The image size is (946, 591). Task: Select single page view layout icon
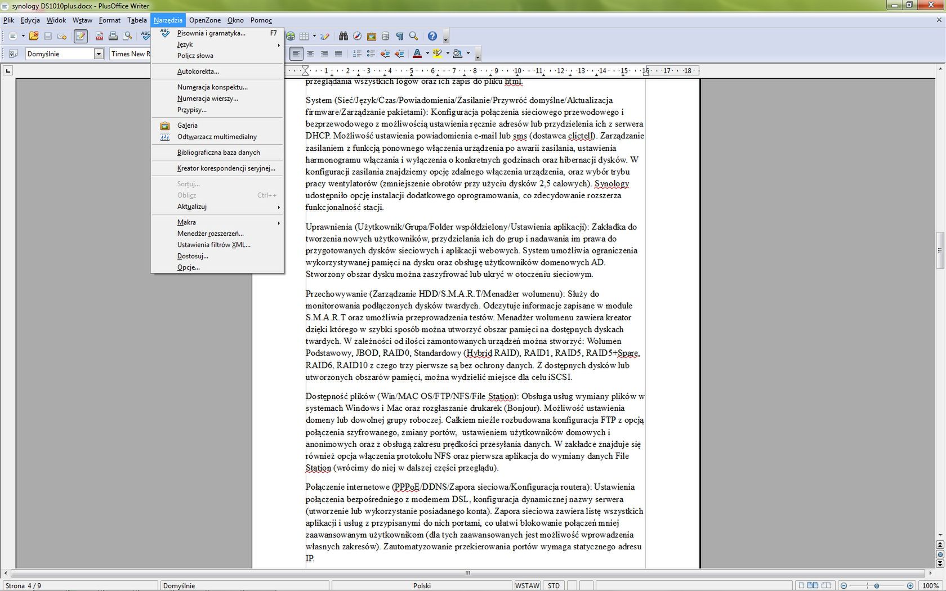click(802, 586)
